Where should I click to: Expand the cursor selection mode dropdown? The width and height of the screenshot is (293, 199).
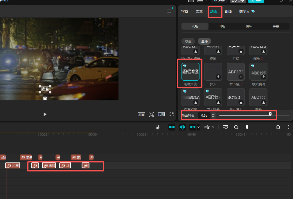click(213, 127)
